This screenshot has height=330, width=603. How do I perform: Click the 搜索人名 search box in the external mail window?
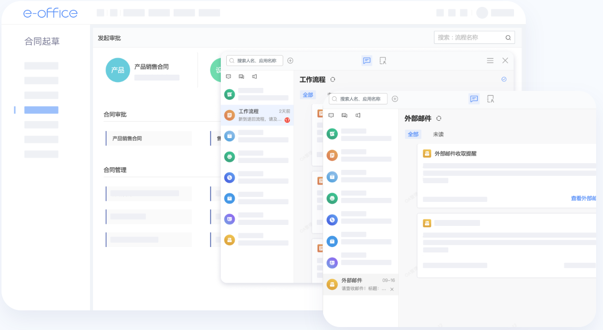[358, 99]
